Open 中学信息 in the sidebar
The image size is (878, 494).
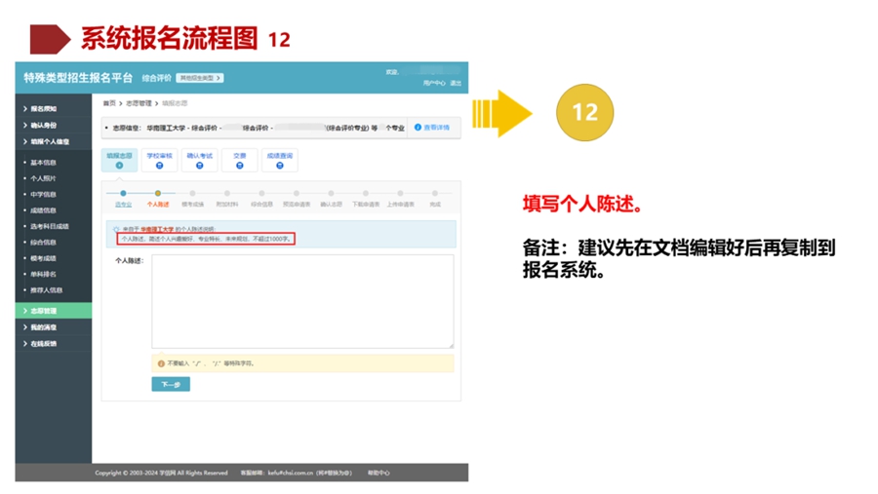[43, 194]
